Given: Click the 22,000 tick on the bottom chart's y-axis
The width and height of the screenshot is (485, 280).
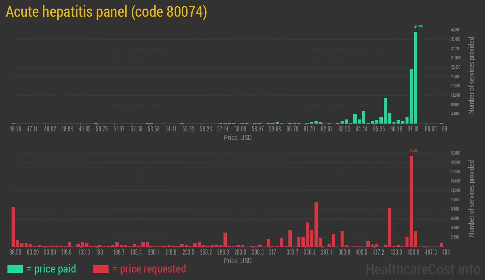Looking at the screenshot, I should click(x=455, y=153).
